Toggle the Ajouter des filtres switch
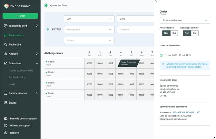Image resolution: width=216 pixels, height=139 pixels. 46,5
